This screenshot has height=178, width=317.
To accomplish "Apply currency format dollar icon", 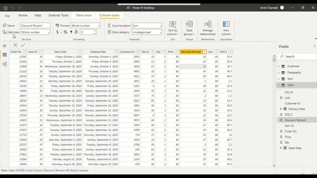I will click(x=57, y=32).
